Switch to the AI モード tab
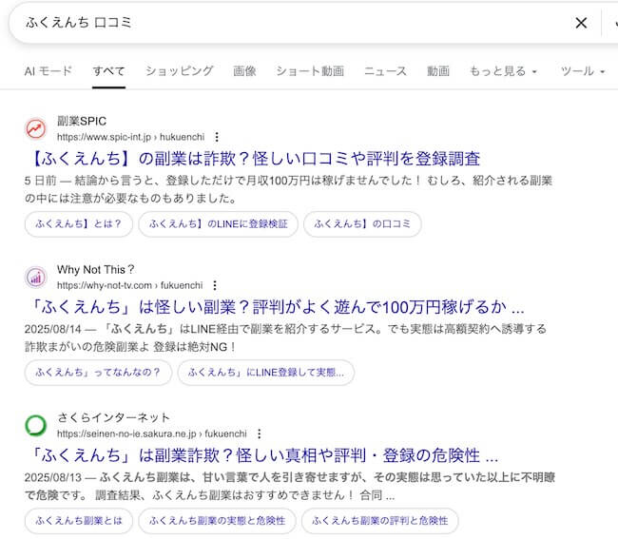The image size is (618, 539). 48,71
